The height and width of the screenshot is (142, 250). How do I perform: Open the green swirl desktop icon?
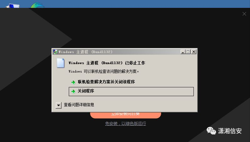pos(38,5)
